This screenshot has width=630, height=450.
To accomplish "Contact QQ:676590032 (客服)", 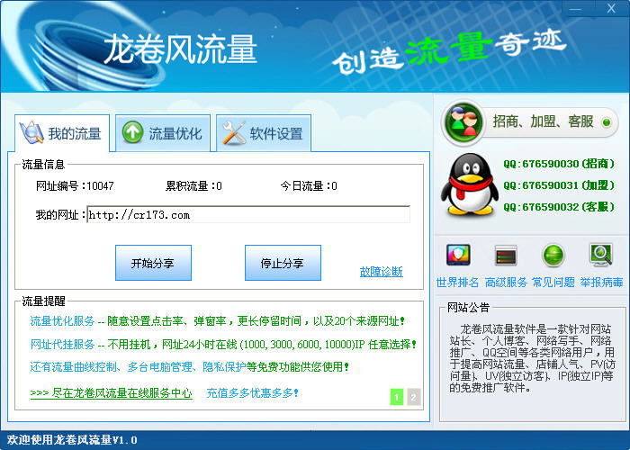I will point(559,207).
